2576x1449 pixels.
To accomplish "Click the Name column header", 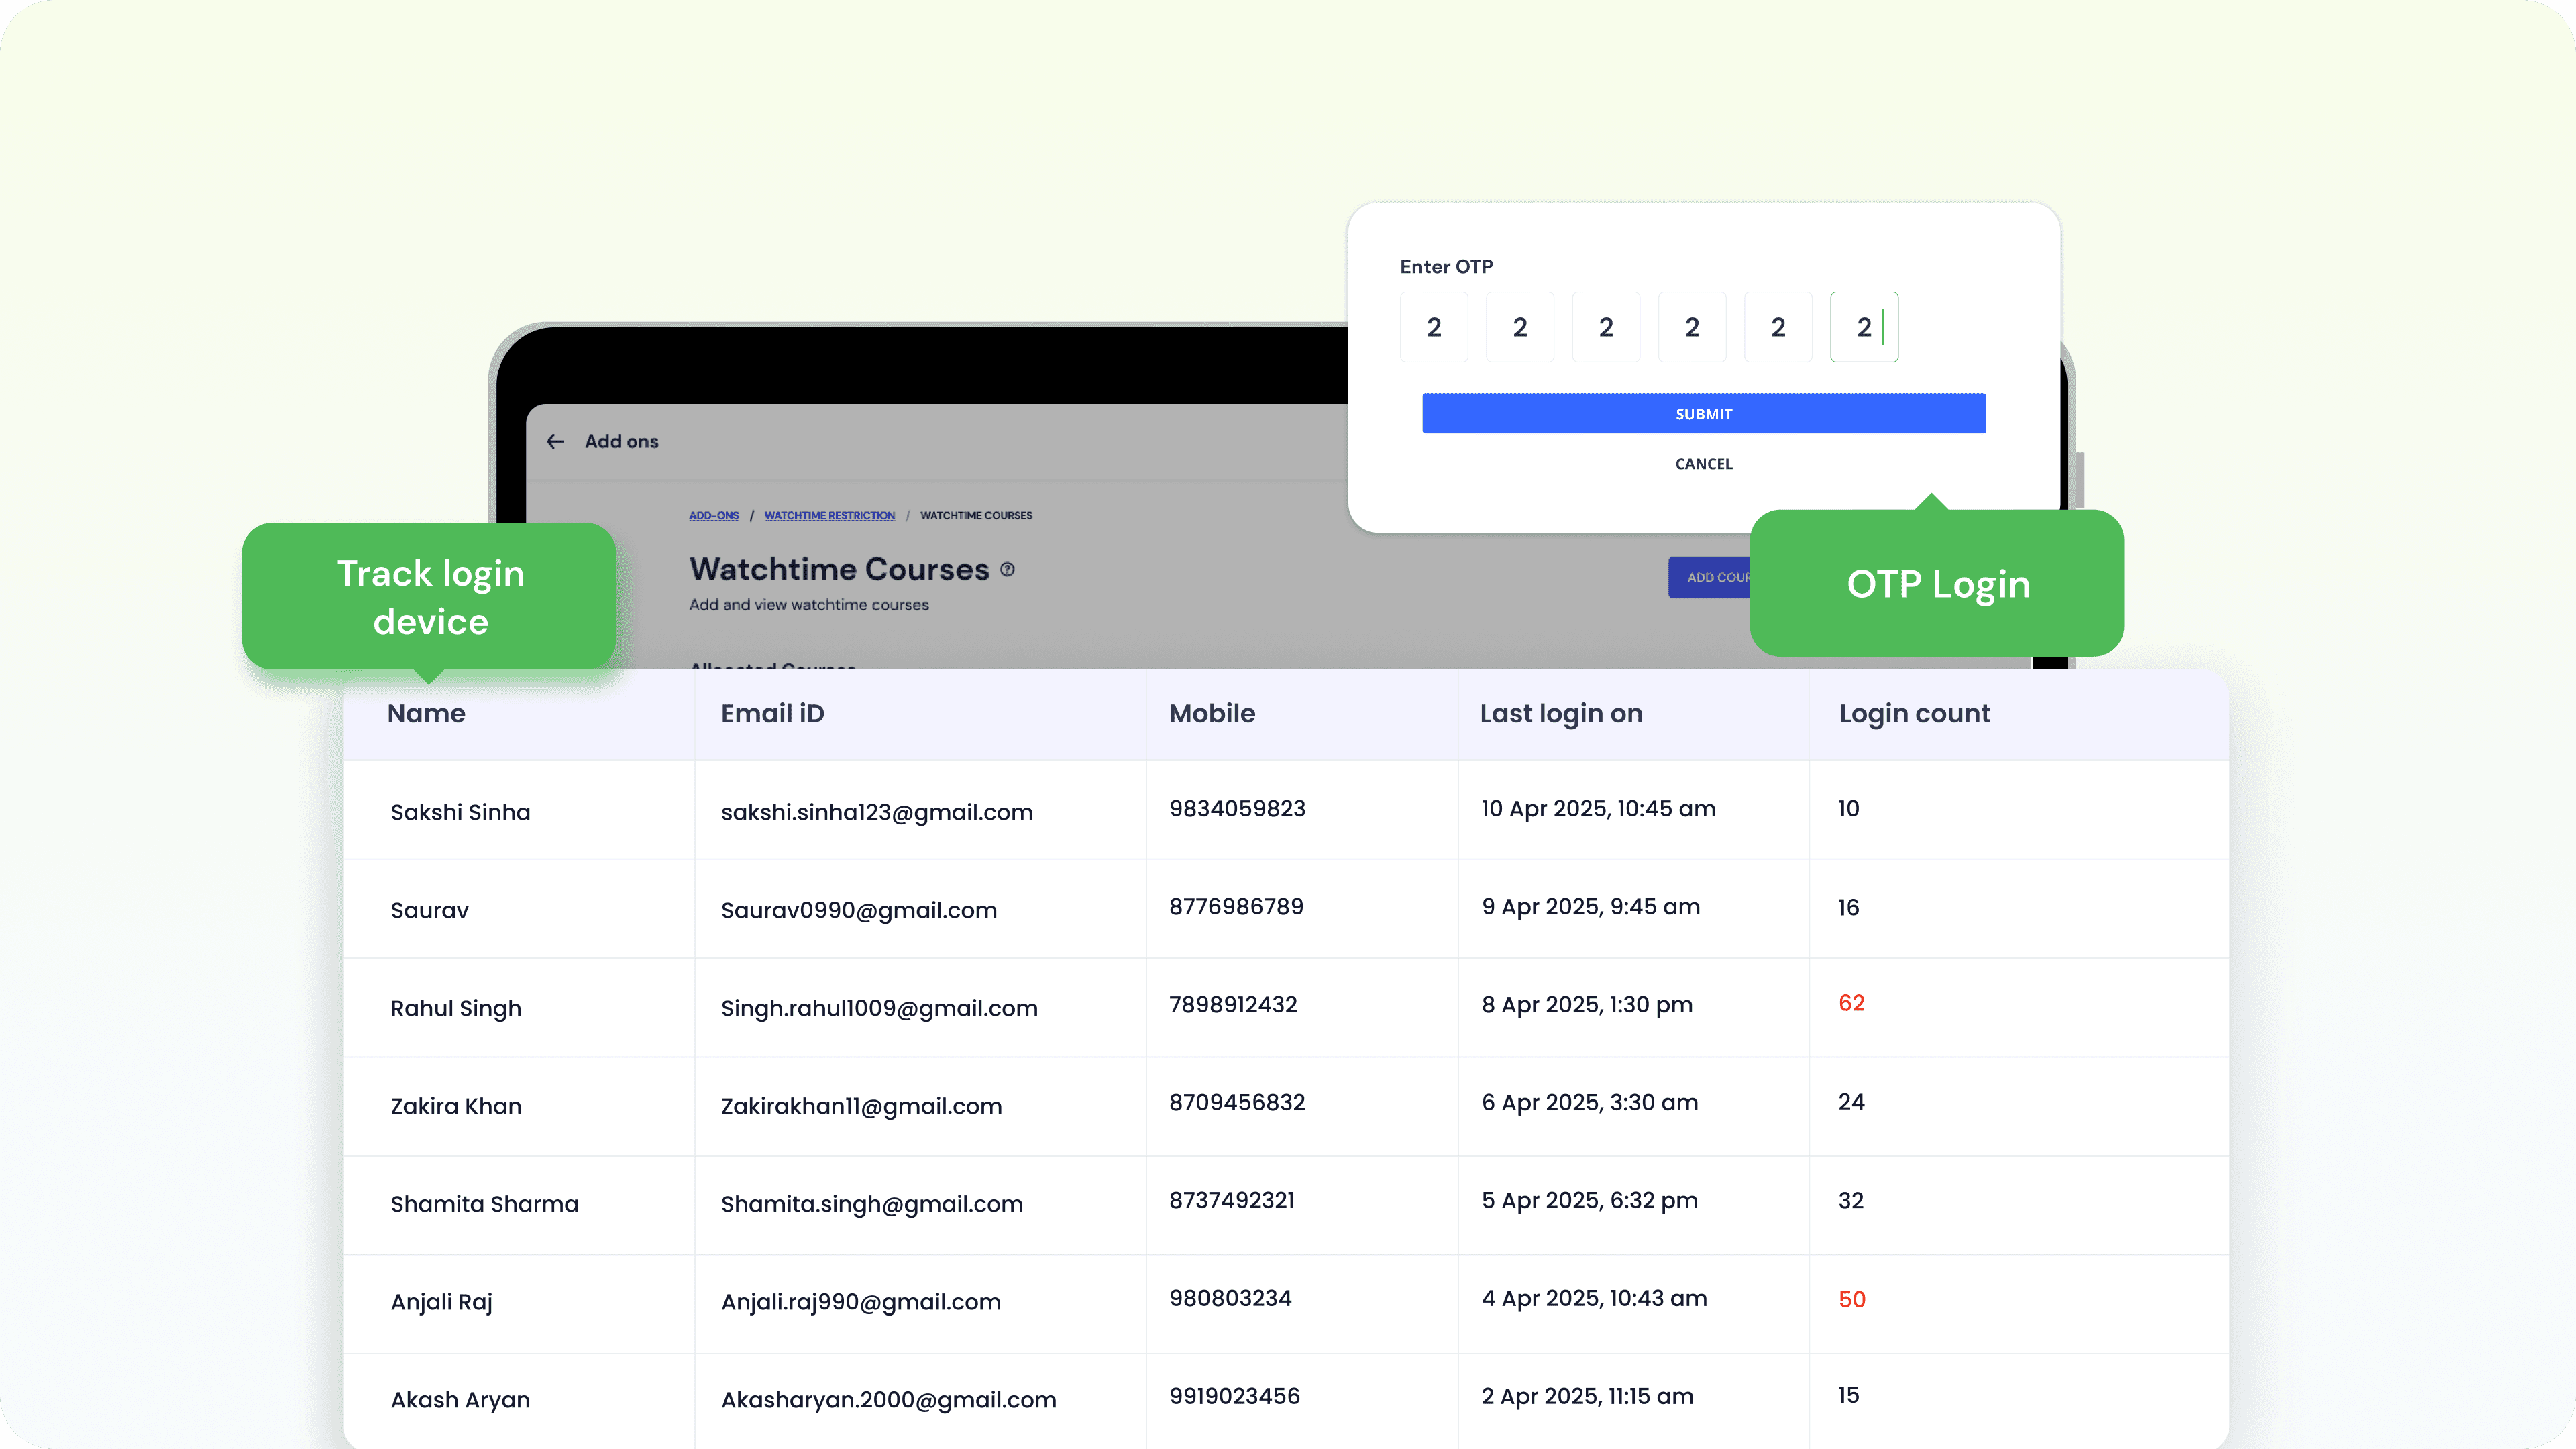I will click(x=426, y=714).
